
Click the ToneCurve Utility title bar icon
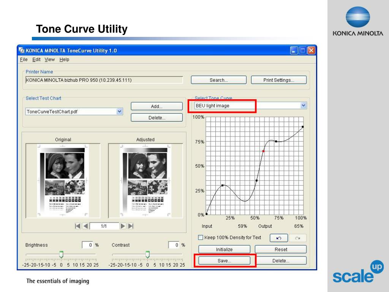click(x=22, y=51)
